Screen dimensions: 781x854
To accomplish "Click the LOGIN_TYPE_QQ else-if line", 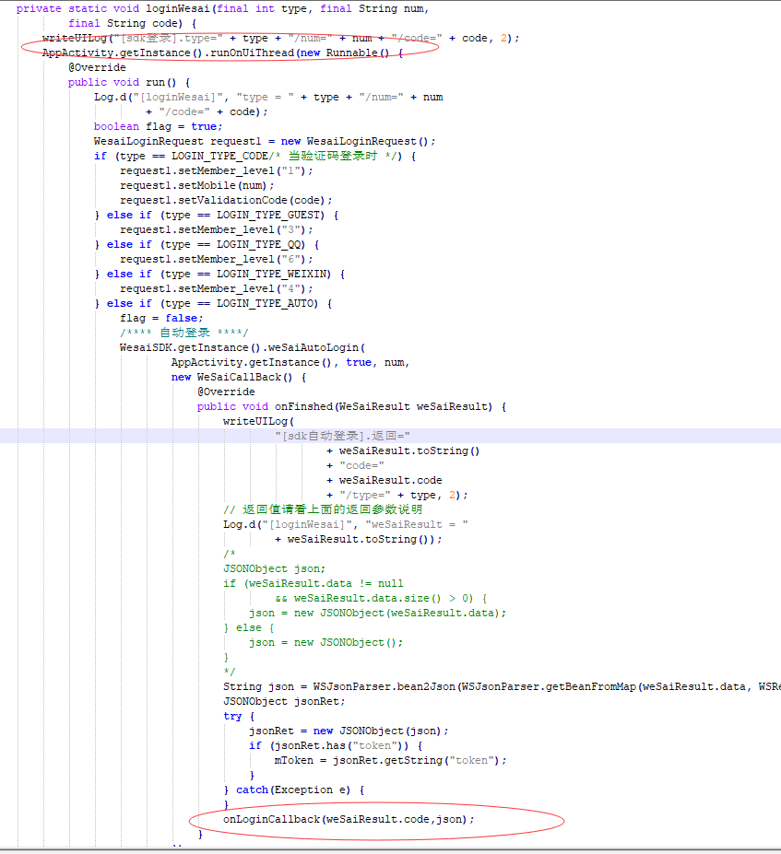I will point(207,244).
